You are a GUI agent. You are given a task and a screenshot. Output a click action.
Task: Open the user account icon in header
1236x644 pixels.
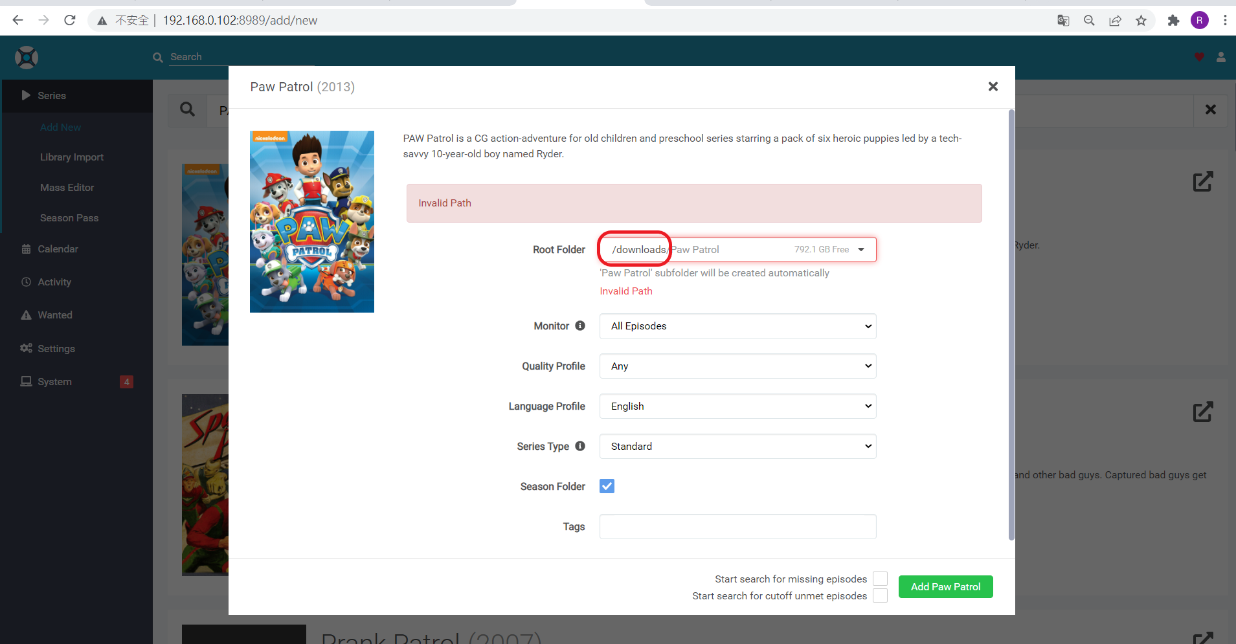coord(1221,57)
